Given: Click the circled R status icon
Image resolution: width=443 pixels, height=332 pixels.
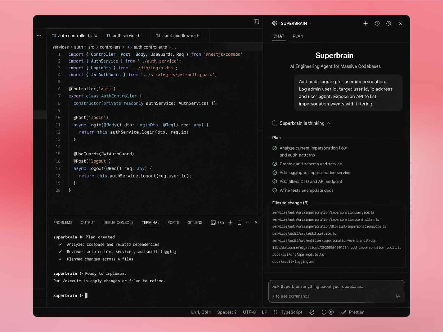Looking at the screenshot, I should click(x=331, y=312).
